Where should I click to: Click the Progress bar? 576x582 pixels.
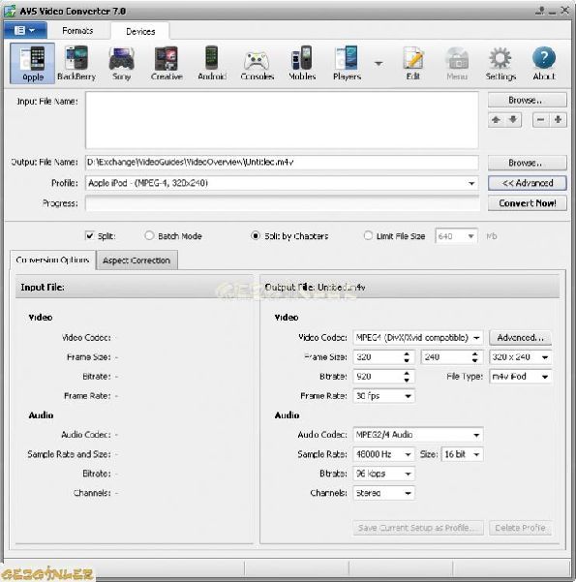[x=282, y=203]
